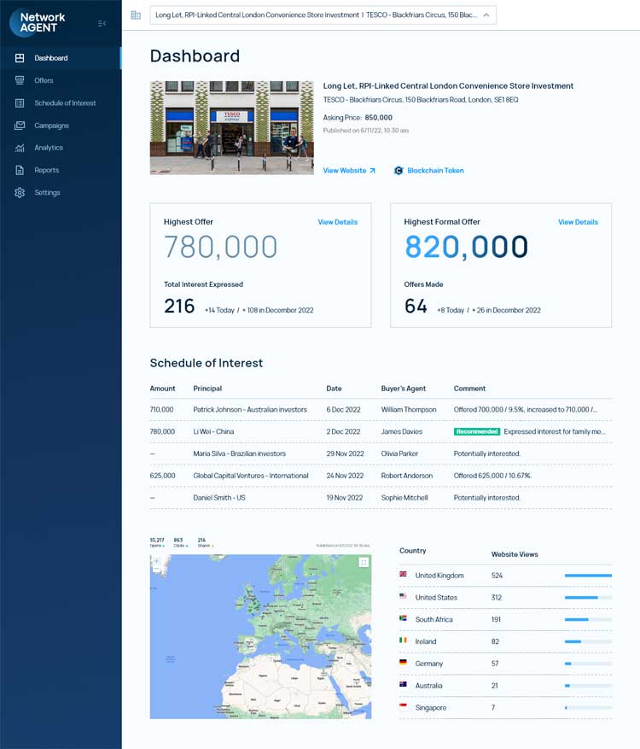Image resolution: width=640 pixels, height=749 pixels.
Task: Click the Campaigns icon in the sidebar
Action: pos(20,126)
